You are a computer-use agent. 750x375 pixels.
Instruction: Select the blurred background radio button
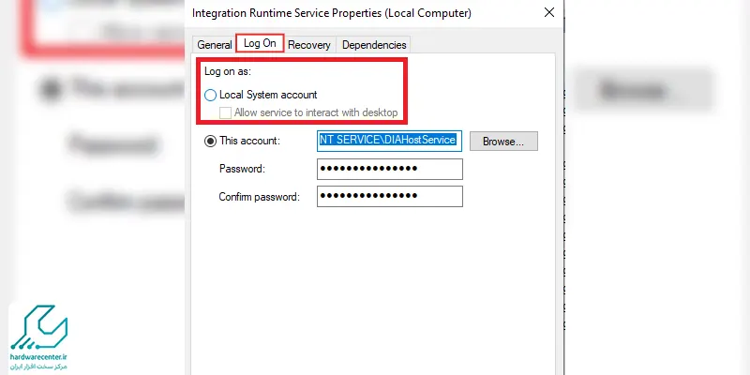tap(51, 89)
